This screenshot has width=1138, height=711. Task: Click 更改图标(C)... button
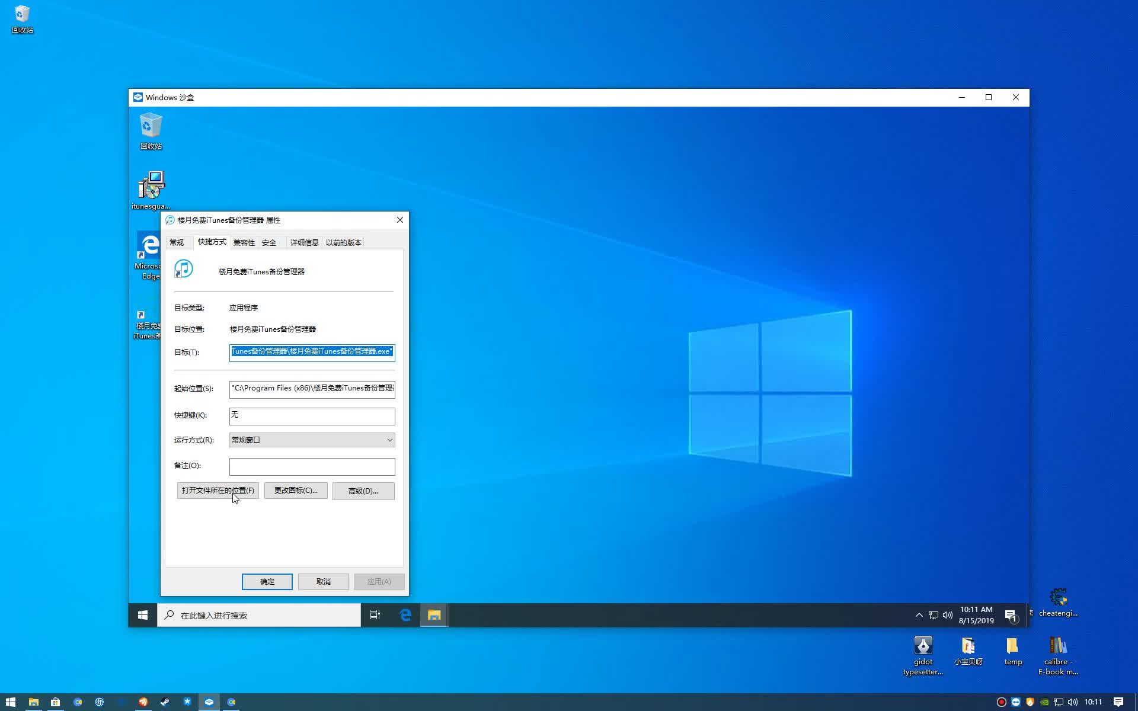pyautogui.click(x=296, y=491)
